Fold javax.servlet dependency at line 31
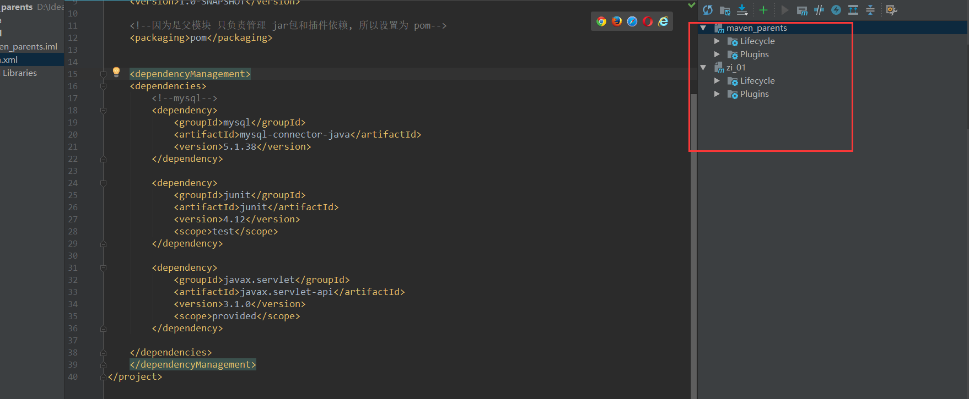 (103, 267)
